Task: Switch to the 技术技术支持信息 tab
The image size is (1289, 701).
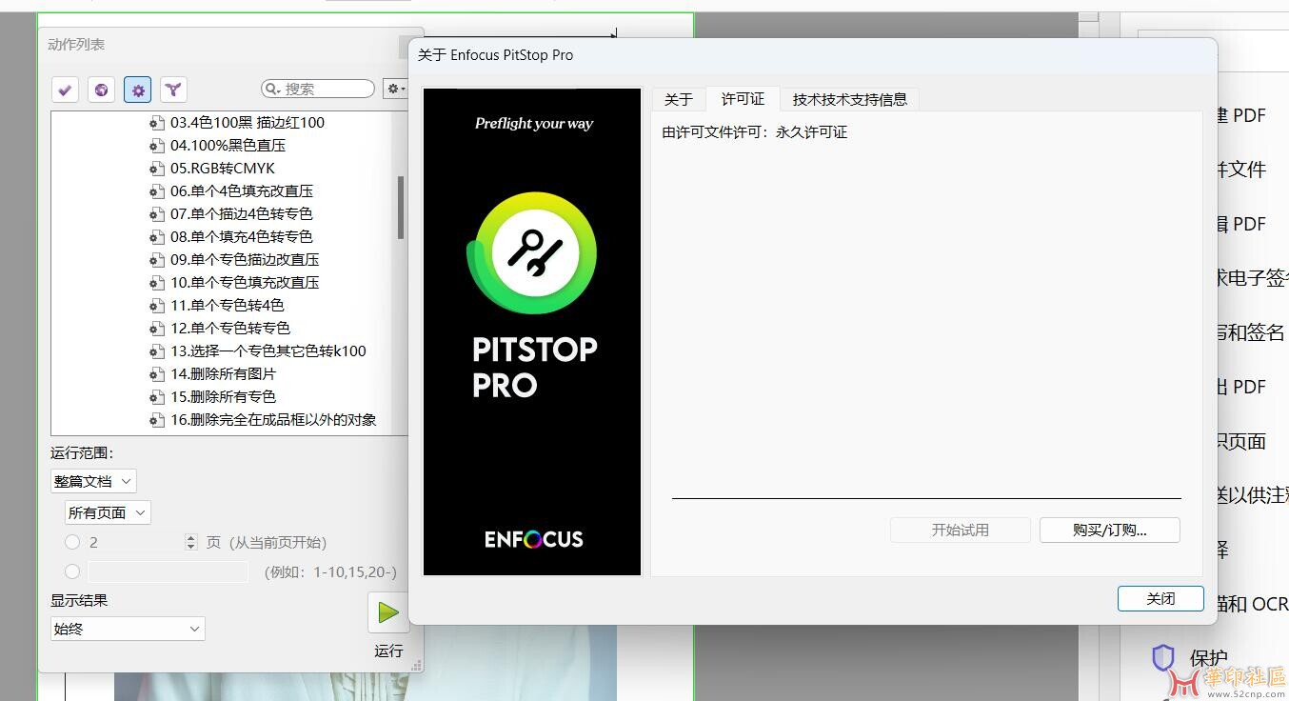Action: click(850, 99)
